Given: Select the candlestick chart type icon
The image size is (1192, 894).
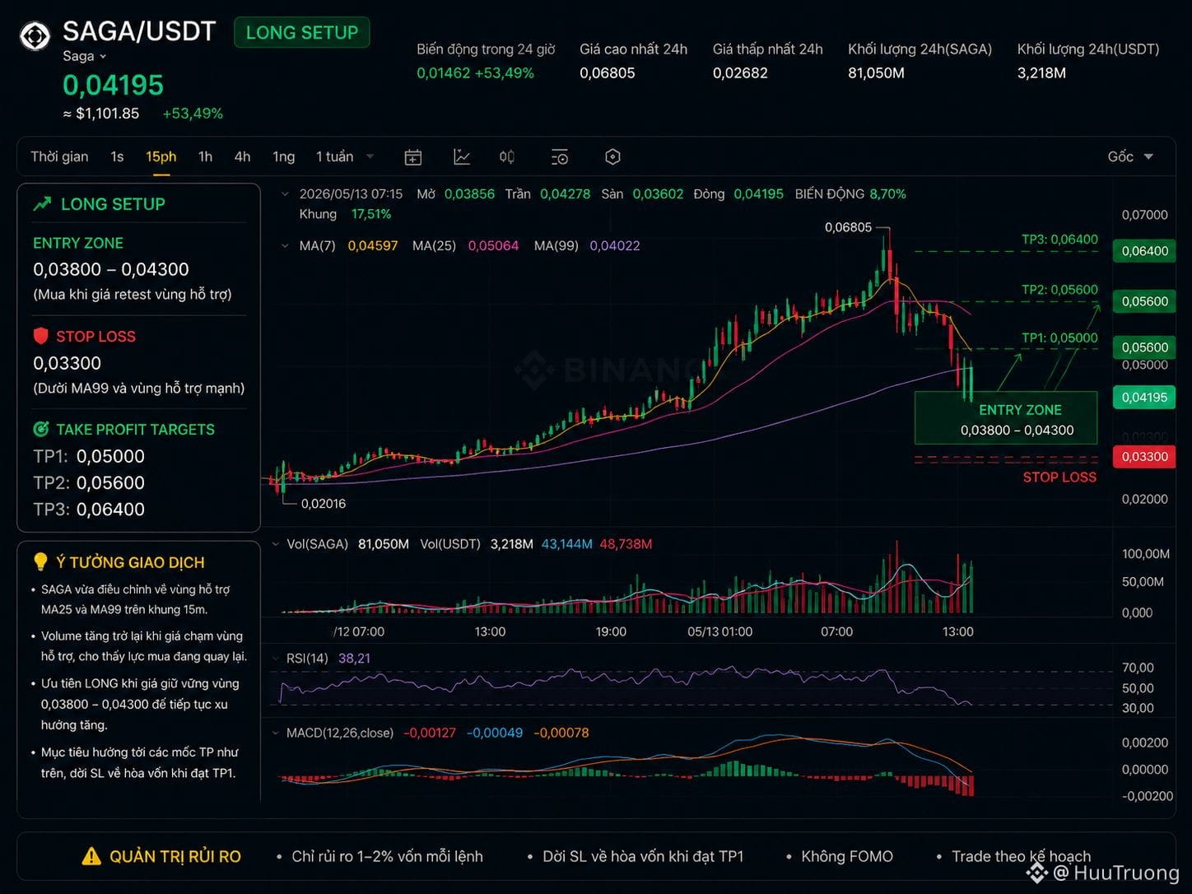Looking at the screenshot, I should [507, 156].
